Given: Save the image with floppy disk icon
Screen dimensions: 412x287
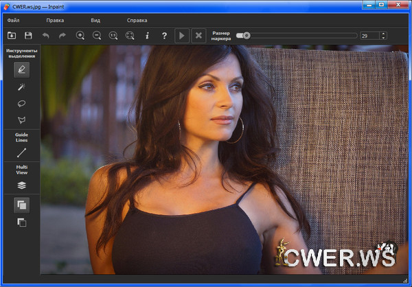Looking at the screenshot, I should pos(28,35).
